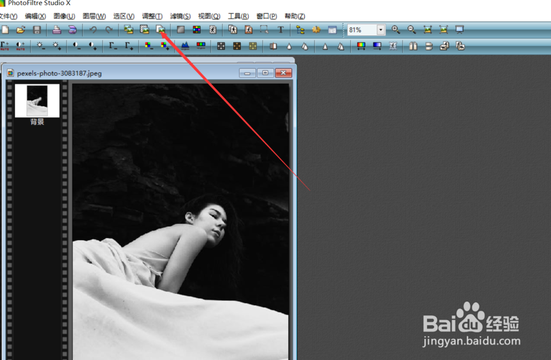The width and height of the screenshot is (551, 360).
Task: Open the 调整 menu
Action: pyautogui.click(x=152, y=16)
